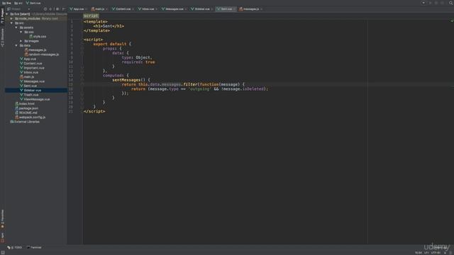Open the App.vue editor tab
454x255 pixels.
(77, 9)
